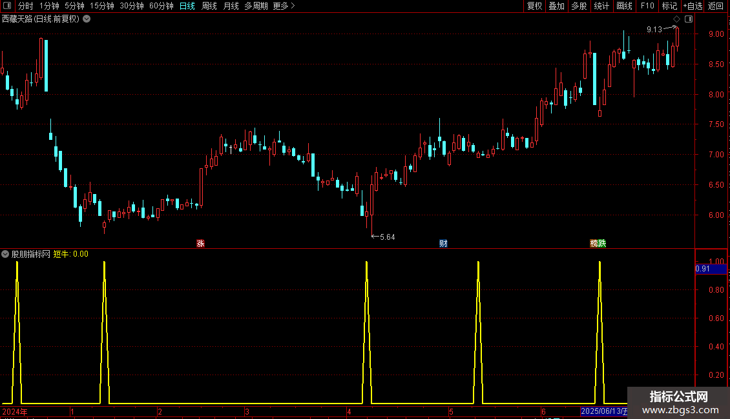The image size is (730, 419).
Task: Select the 60分钟 period tab
Action: [x=161, y=6]
